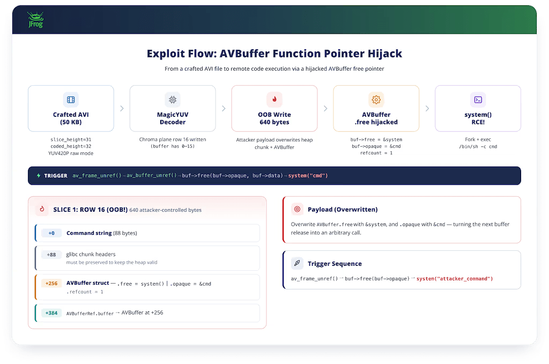Click the flame icon above OOB Write
549x364 pixels.
click(274, 100)
